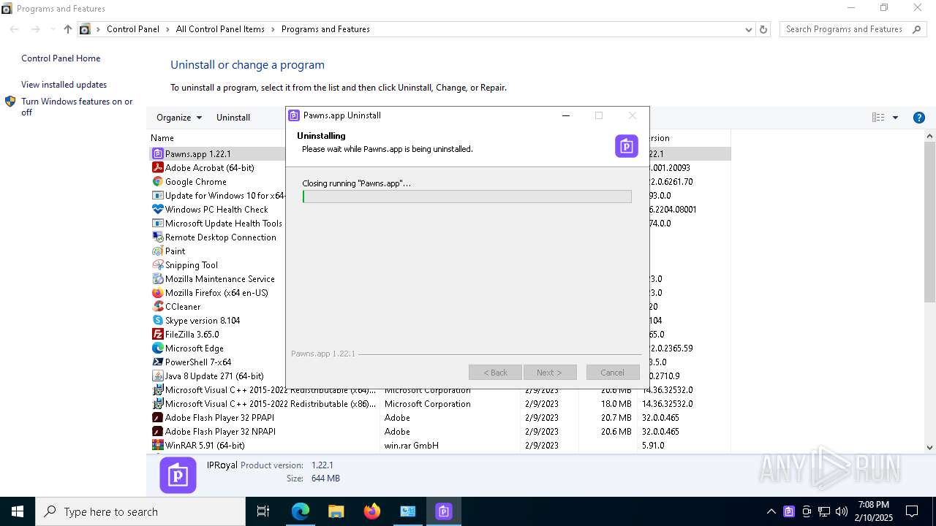Click the Adobe Flash Player 32 PPAPI icon

point(157,418)
